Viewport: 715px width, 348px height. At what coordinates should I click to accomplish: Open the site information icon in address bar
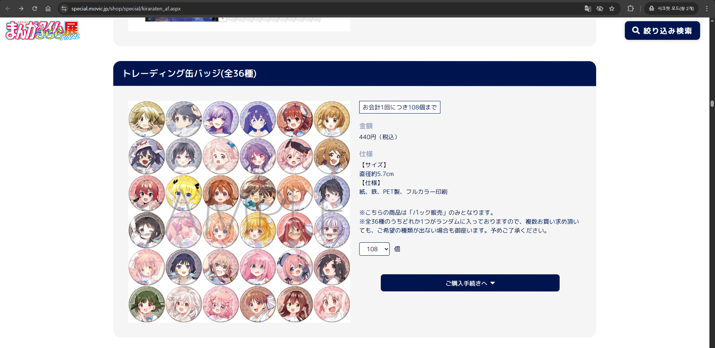point(64,9)
